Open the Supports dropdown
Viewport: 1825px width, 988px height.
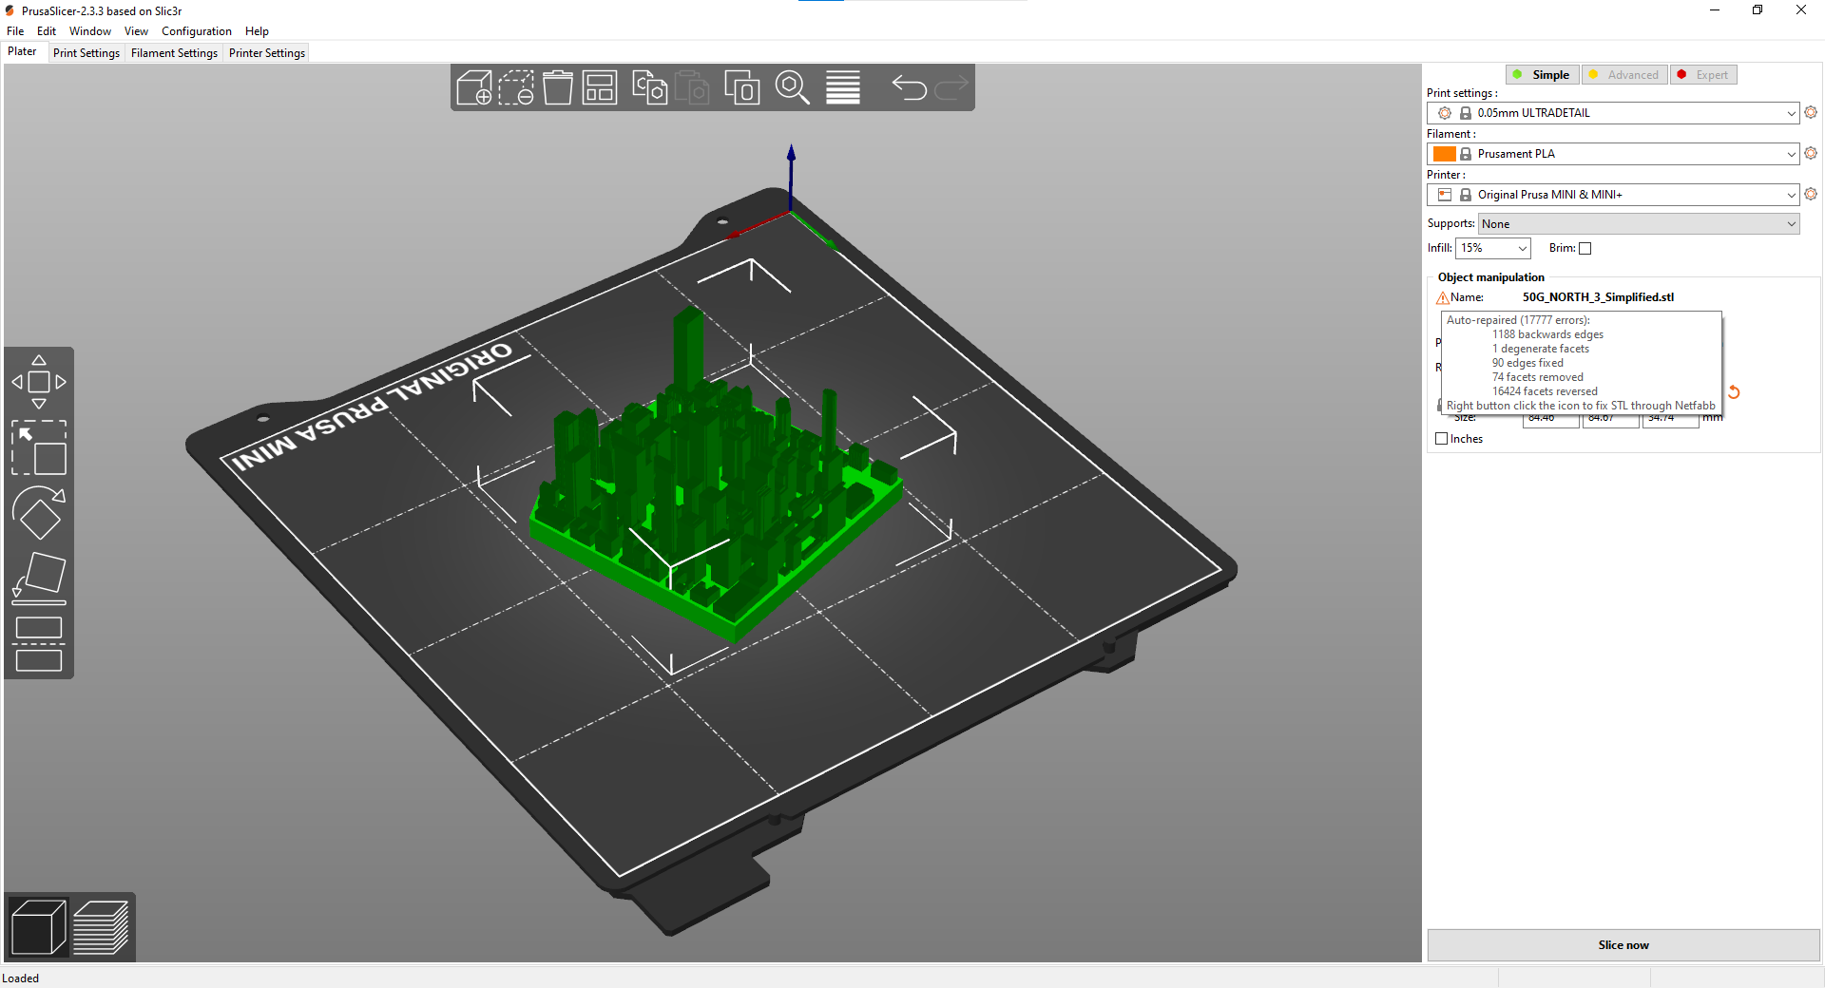click(1639, 224)
